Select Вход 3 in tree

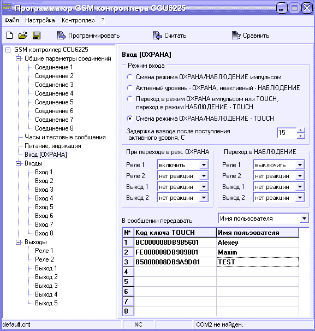click(x=44, y=190)
